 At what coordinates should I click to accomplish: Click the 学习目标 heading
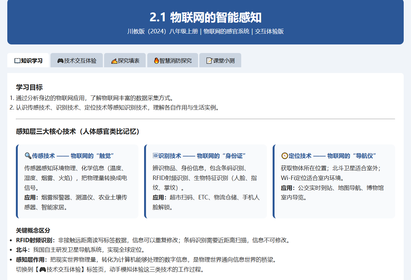pos(29,87)
